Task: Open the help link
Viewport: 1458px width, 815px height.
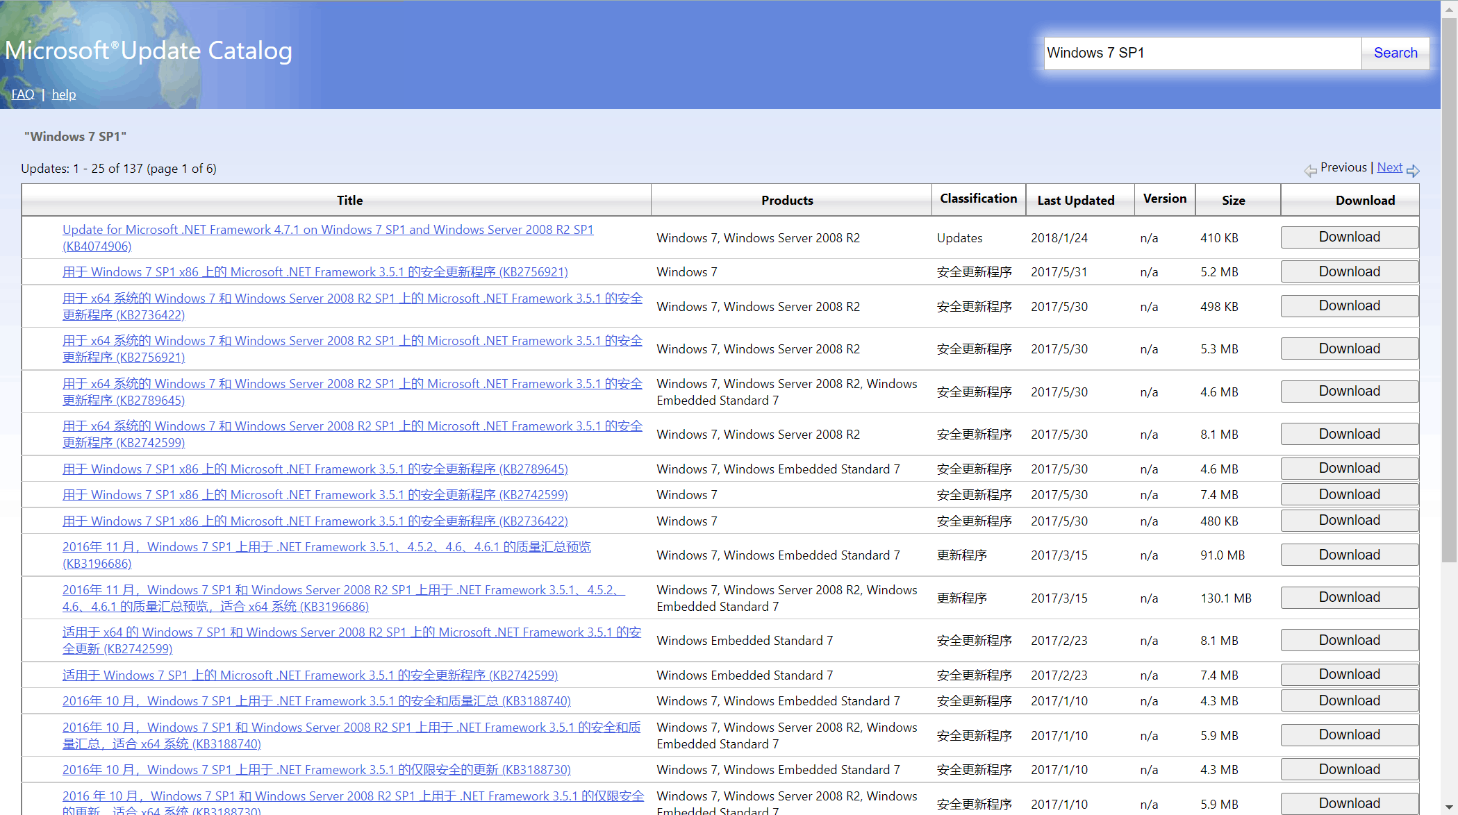Action: pos(64,94)
